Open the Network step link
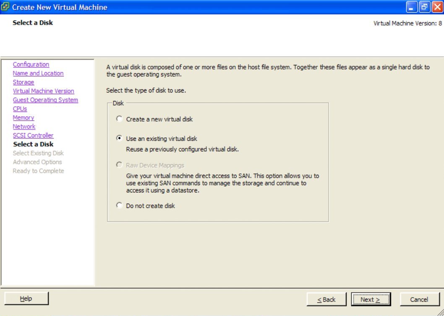This screenshot has height=316, width=444. 24,127
